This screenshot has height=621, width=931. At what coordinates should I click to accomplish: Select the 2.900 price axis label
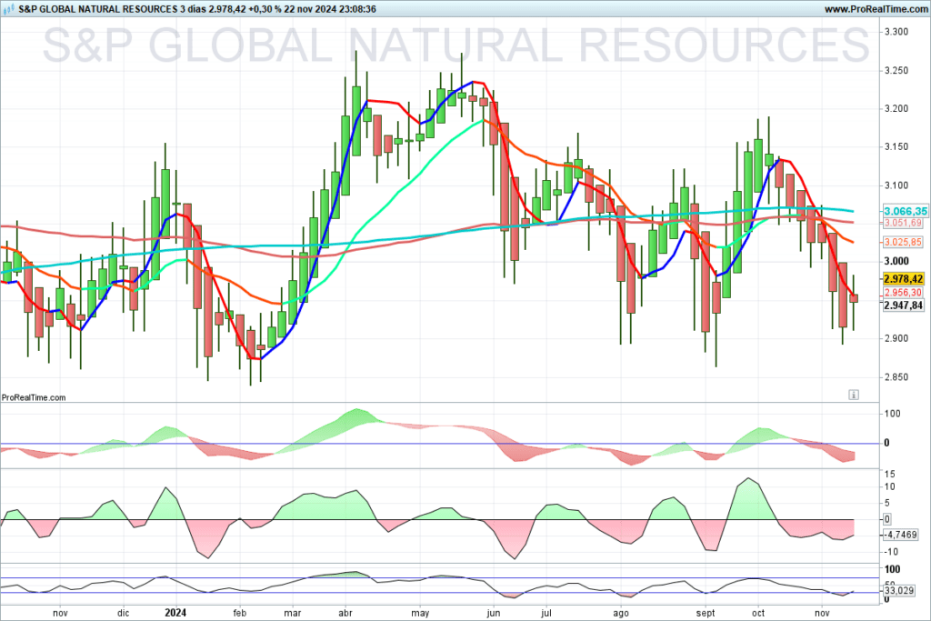[896, 338]
